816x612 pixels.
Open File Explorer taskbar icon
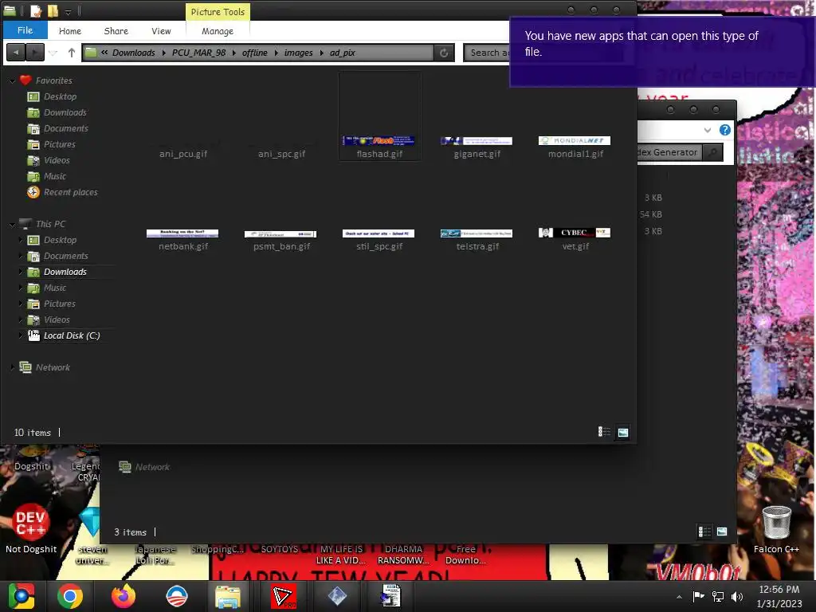[x=227, y=596]
